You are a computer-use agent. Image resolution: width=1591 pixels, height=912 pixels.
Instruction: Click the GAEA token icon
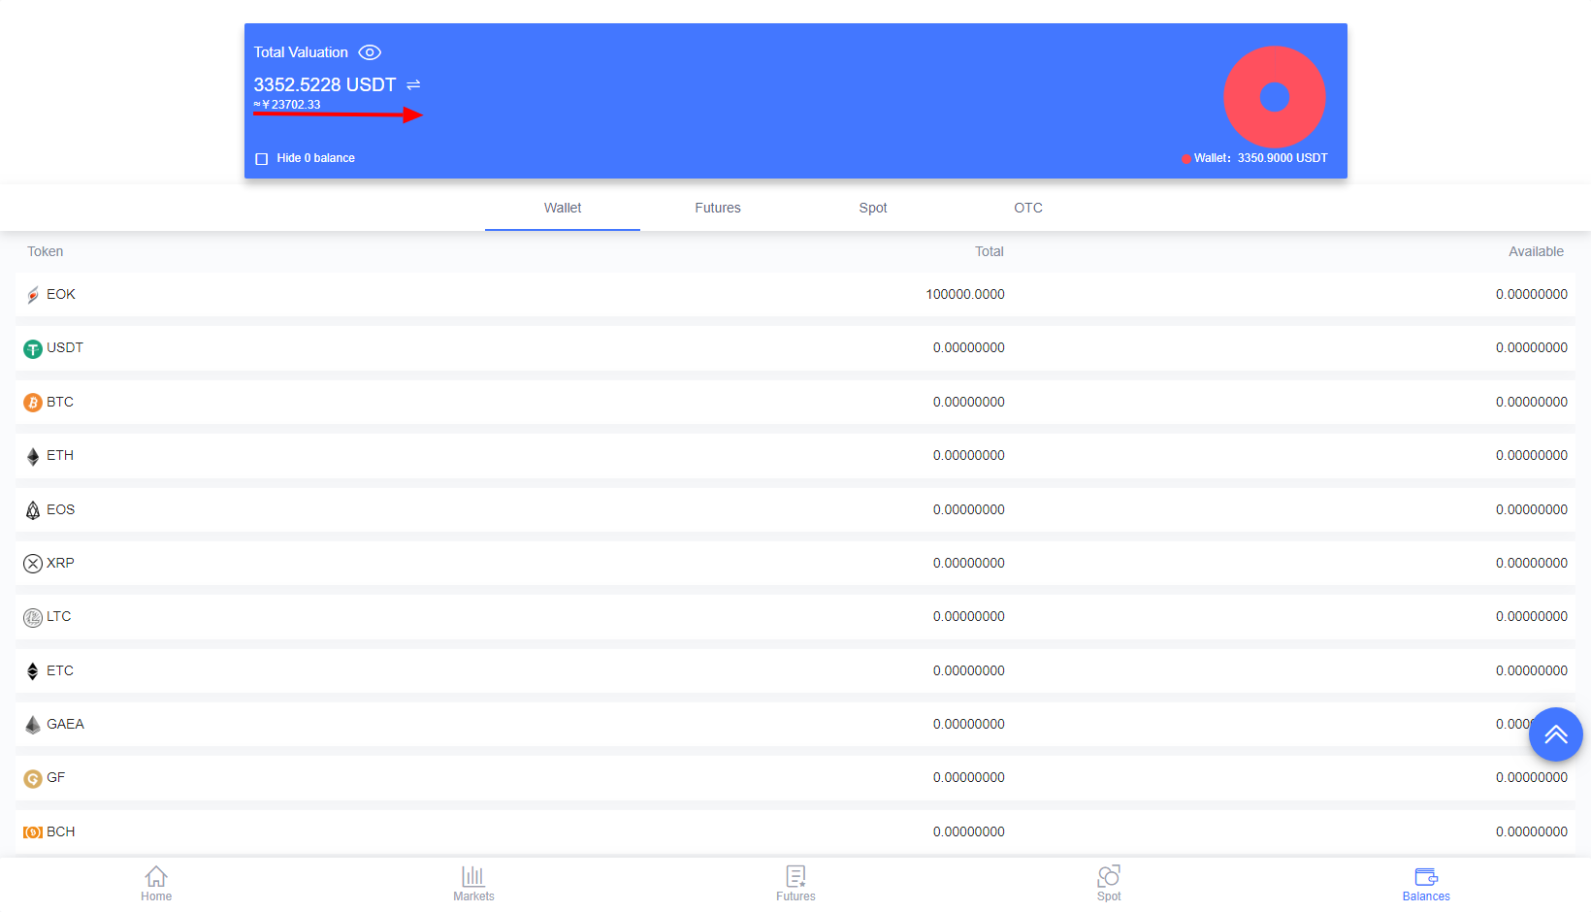33,725
